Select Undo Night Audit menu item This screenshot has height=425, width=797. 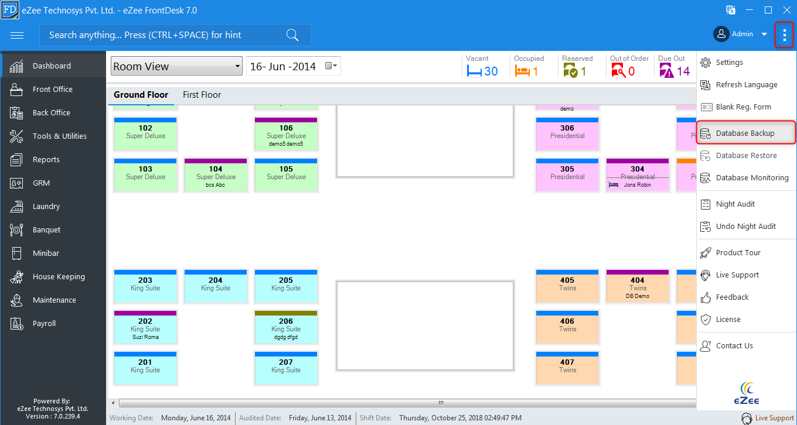tap(746, 227)
